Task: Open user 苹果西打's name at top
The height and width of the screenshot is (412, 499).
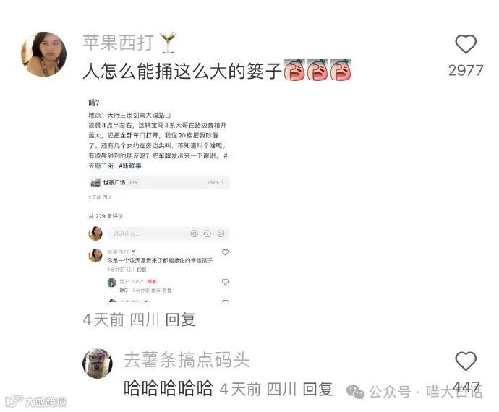Action: point(119,43)
